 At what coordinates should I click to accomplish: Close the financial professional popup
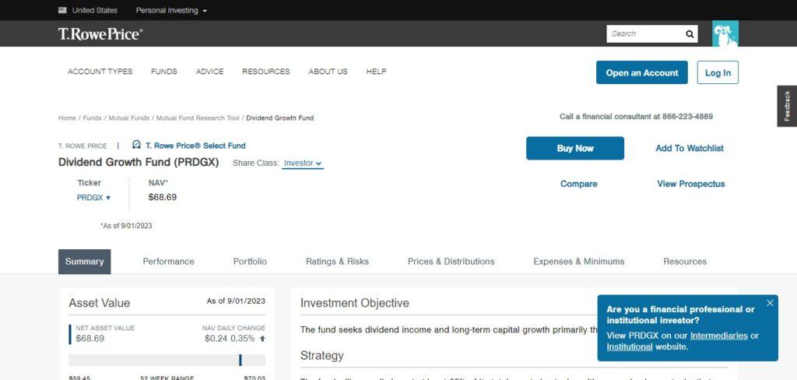(x=770, y=303)
